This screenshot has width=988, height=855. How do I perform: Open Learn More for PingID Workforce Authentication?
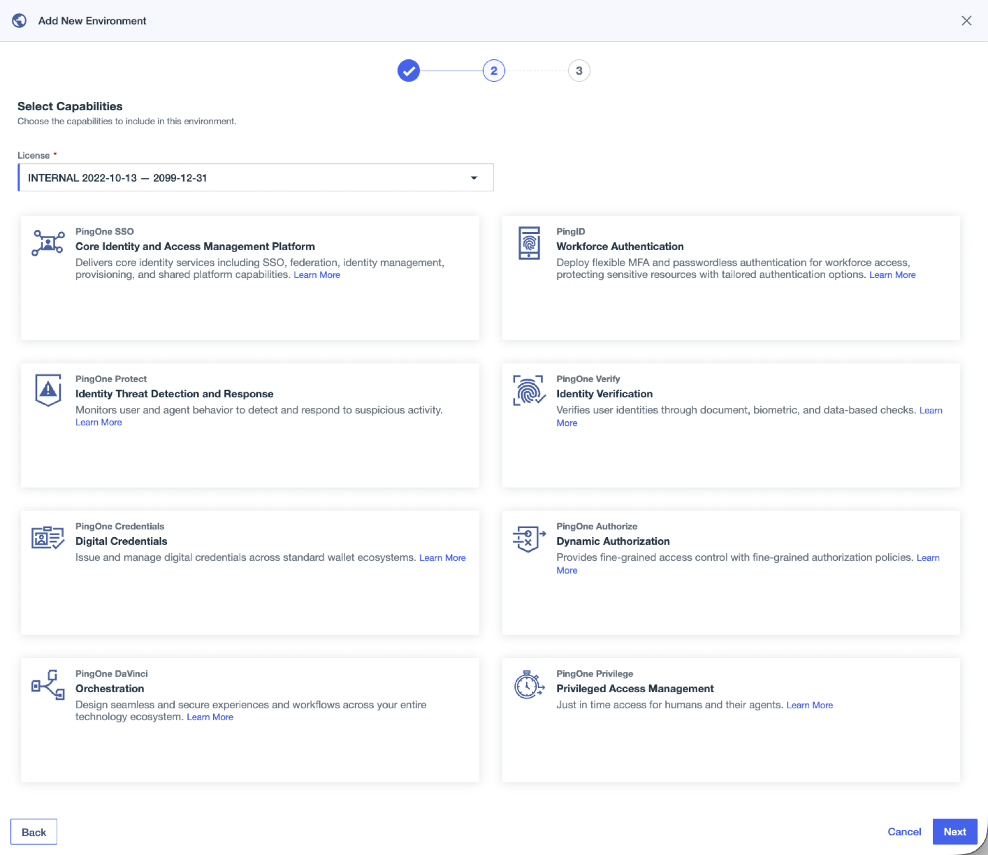pos(892,275)
